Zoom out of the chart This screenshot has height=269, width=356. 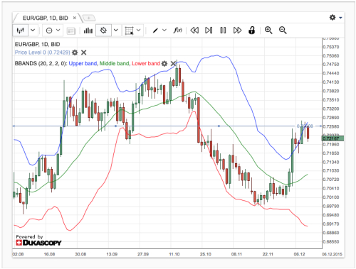(283, 30)
